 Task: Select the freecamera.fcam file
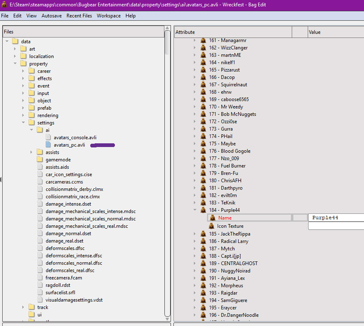[x=64, y=278]
